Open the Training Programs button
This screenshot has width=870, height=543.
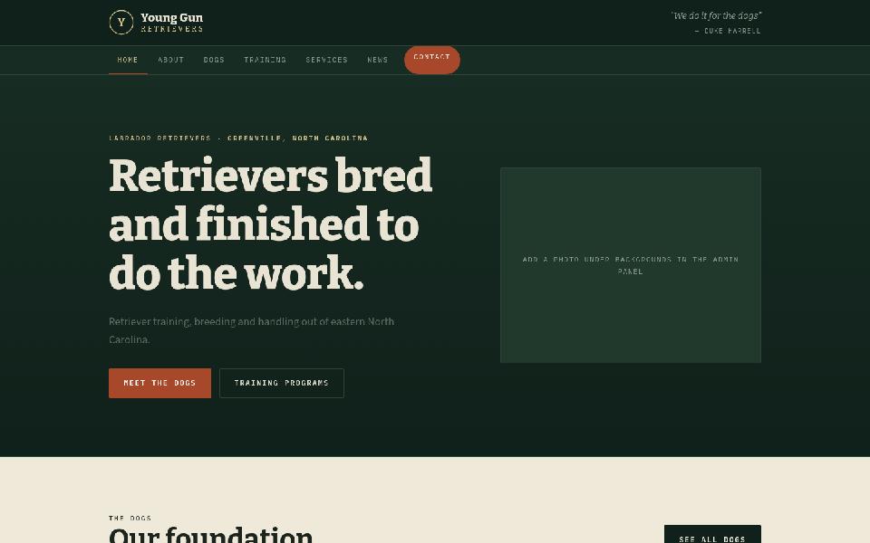[x=282, y=383]
